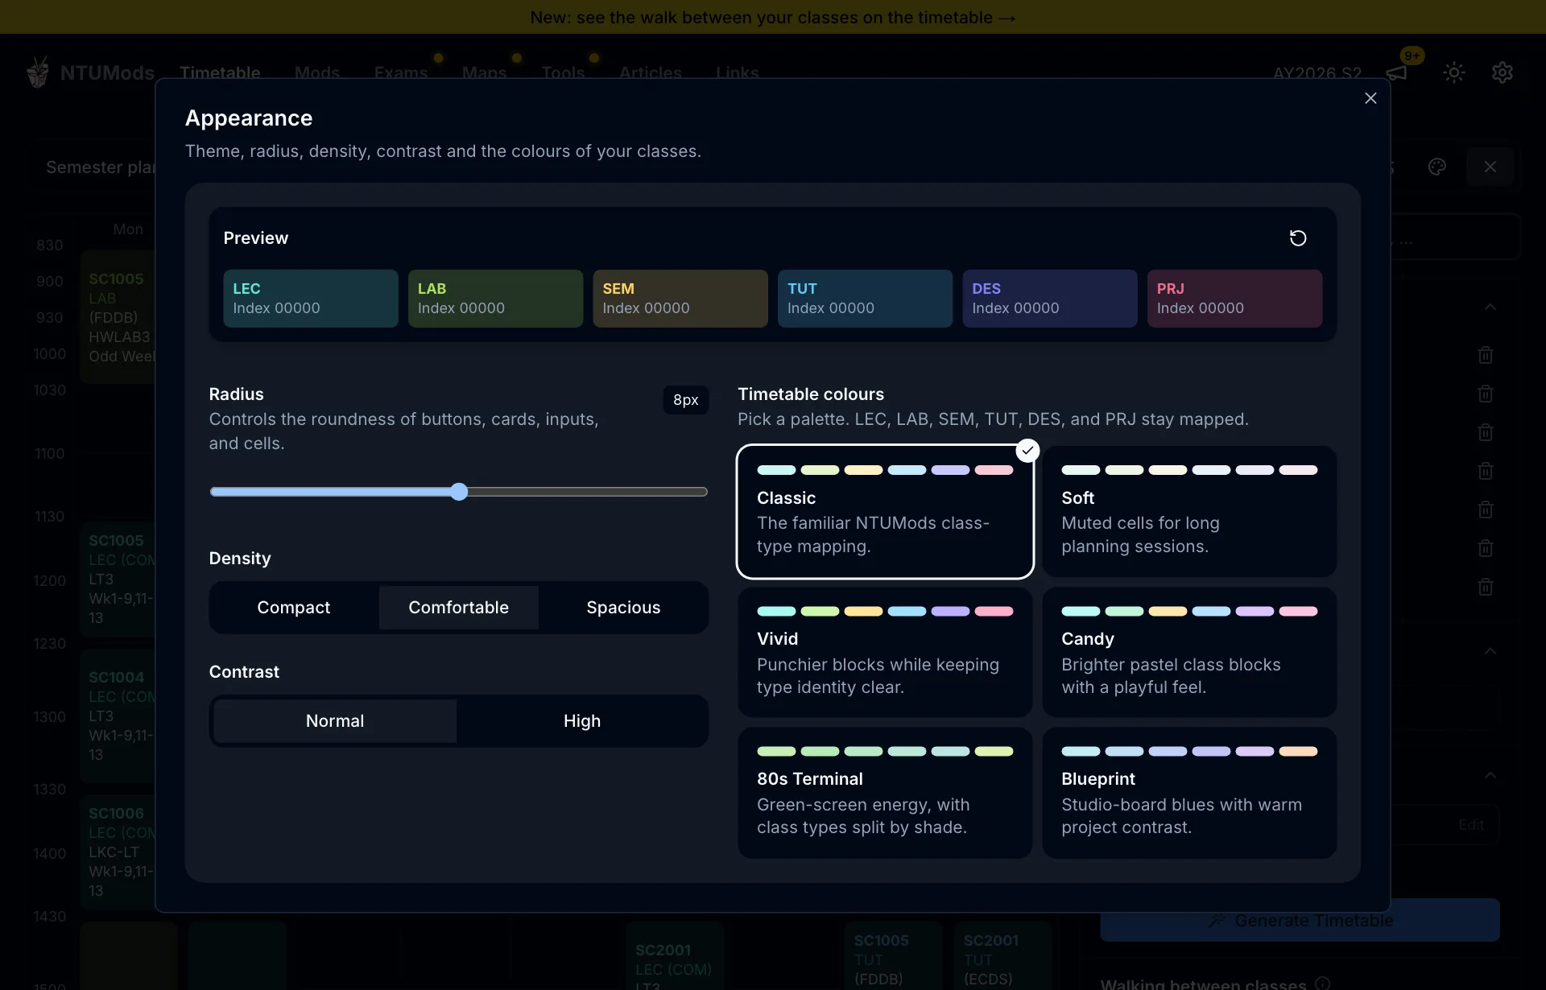The width and height of the screenshot is (1546, 990).
Task: Click the Edit button in right panel
Action: point(1471,825)
